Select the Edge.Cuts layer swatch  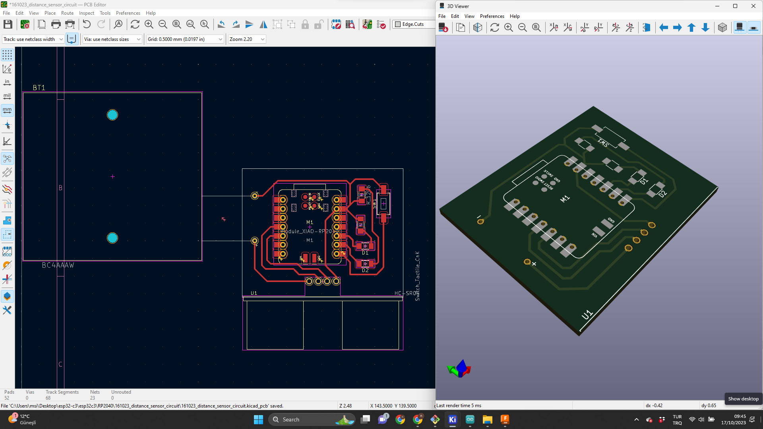[x=397, y=24]
